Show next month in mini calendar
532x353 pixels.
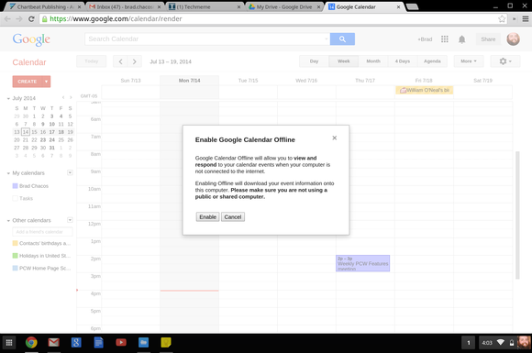click(x=71, y=98)
